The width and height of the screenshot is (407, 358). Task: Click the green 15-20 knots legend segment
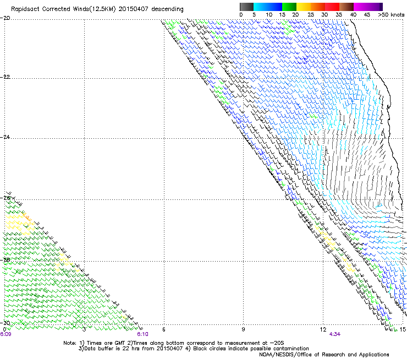click(289, 7)
